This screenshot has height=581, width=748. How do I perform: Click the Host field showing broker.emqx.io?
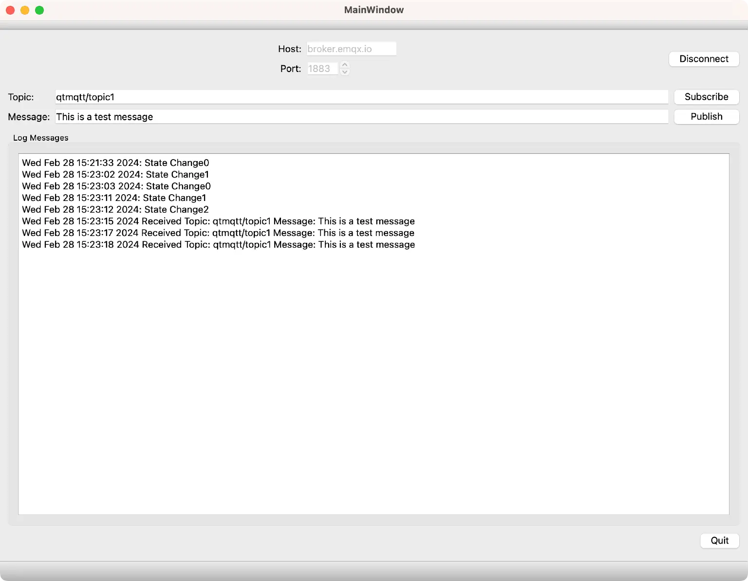pyautogui.click(x=351, y=49)
